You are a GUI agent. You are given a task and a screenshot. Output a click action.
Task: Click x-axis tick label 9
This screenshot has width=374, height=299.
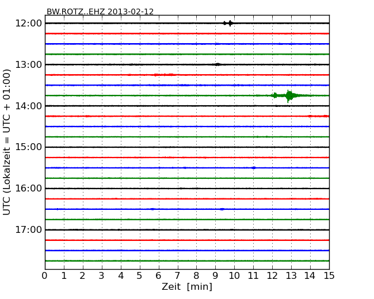pos(215,276)
